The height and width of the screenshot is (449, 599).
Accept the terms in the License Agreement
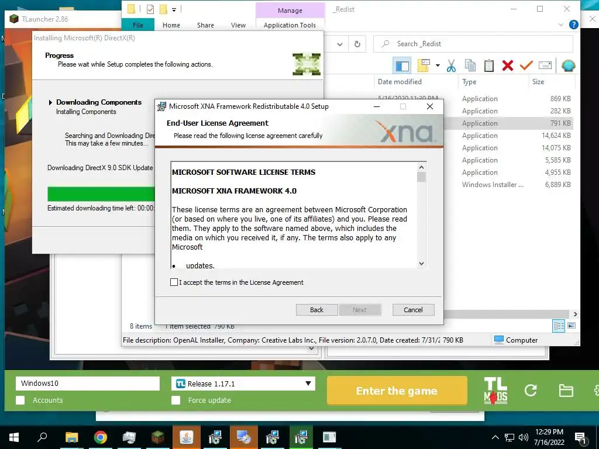pyautogui.click(x=174, y=282)
